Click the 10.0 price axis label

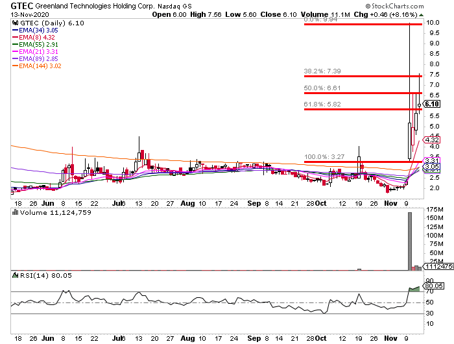(x=433, y=23)
